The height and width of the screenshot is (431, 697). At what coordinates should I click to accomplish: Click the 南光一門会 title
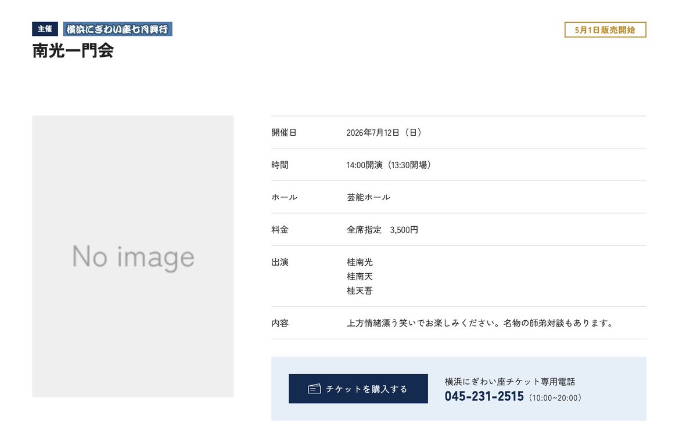click(73, 50)
